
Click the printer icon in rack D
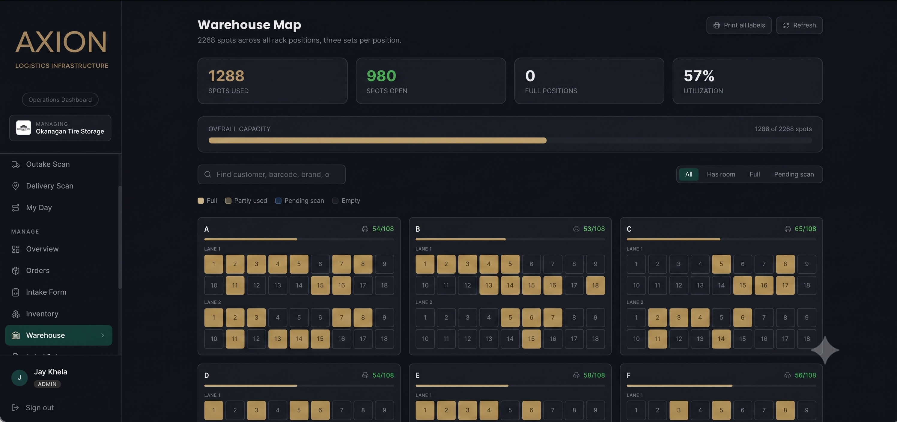365,375
